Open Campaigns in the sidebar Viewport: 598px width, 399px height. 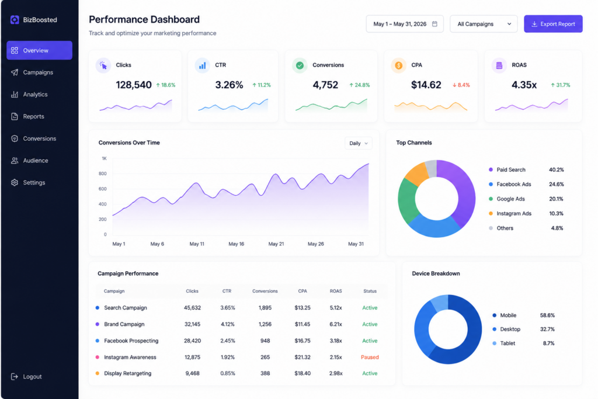39,72
